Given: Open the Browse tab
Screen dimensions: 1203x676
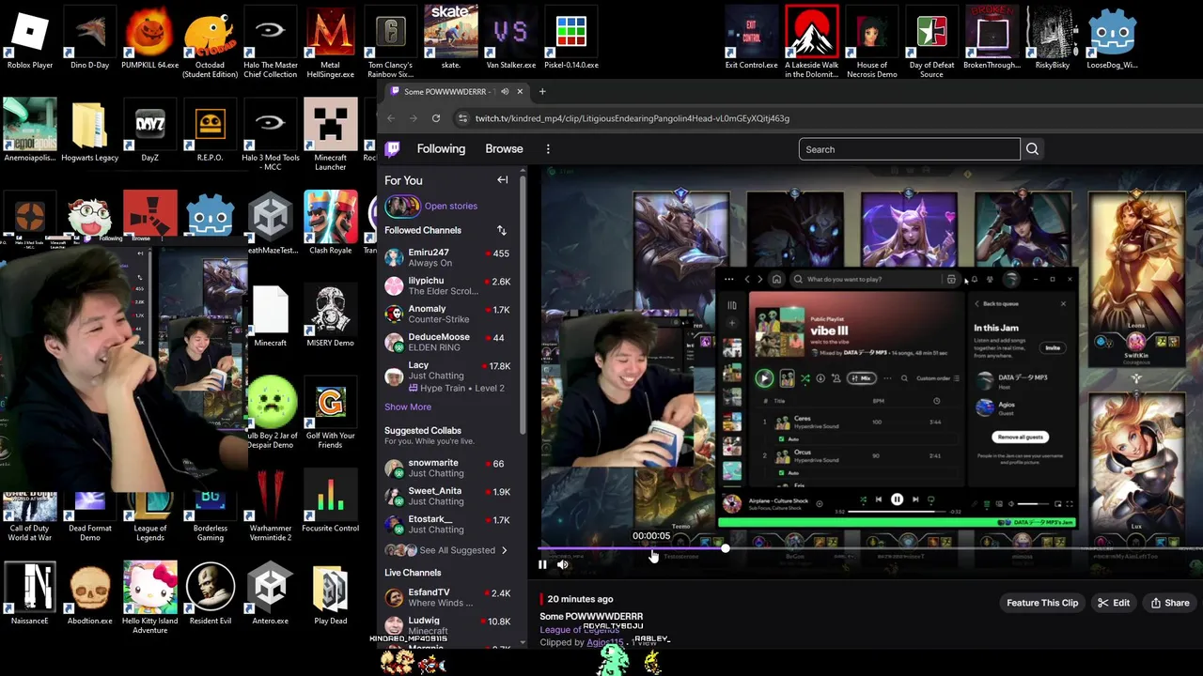Looking at the screenshot, I should point(504,148).
